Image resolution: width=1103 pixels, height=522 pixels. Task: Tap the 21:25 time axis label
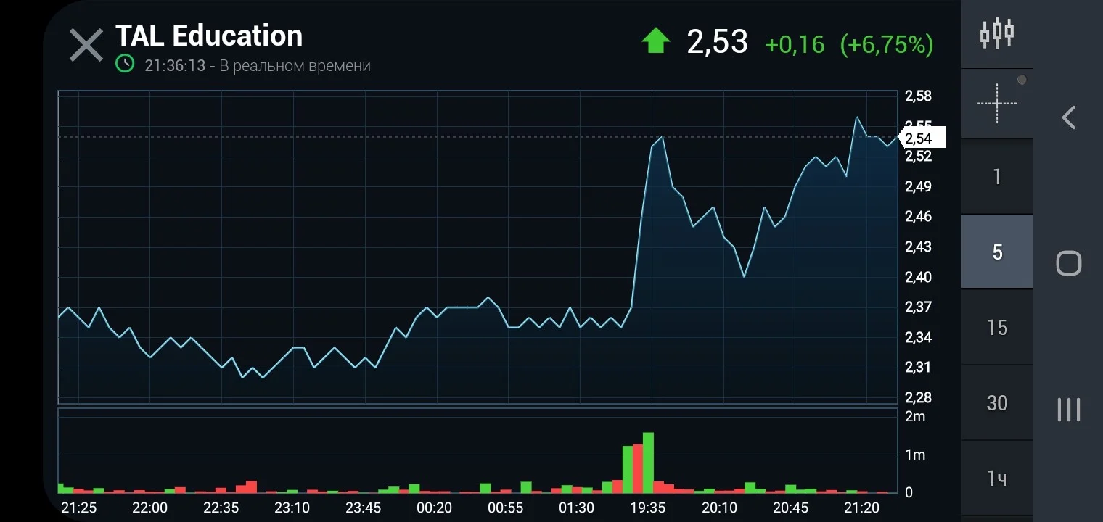[78, 507]
